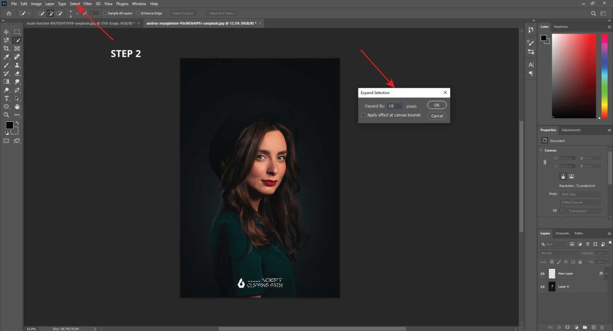613x331 pixels.
Task: Open the Opacity dropdown in Layers panel
Action: point(608,253)
